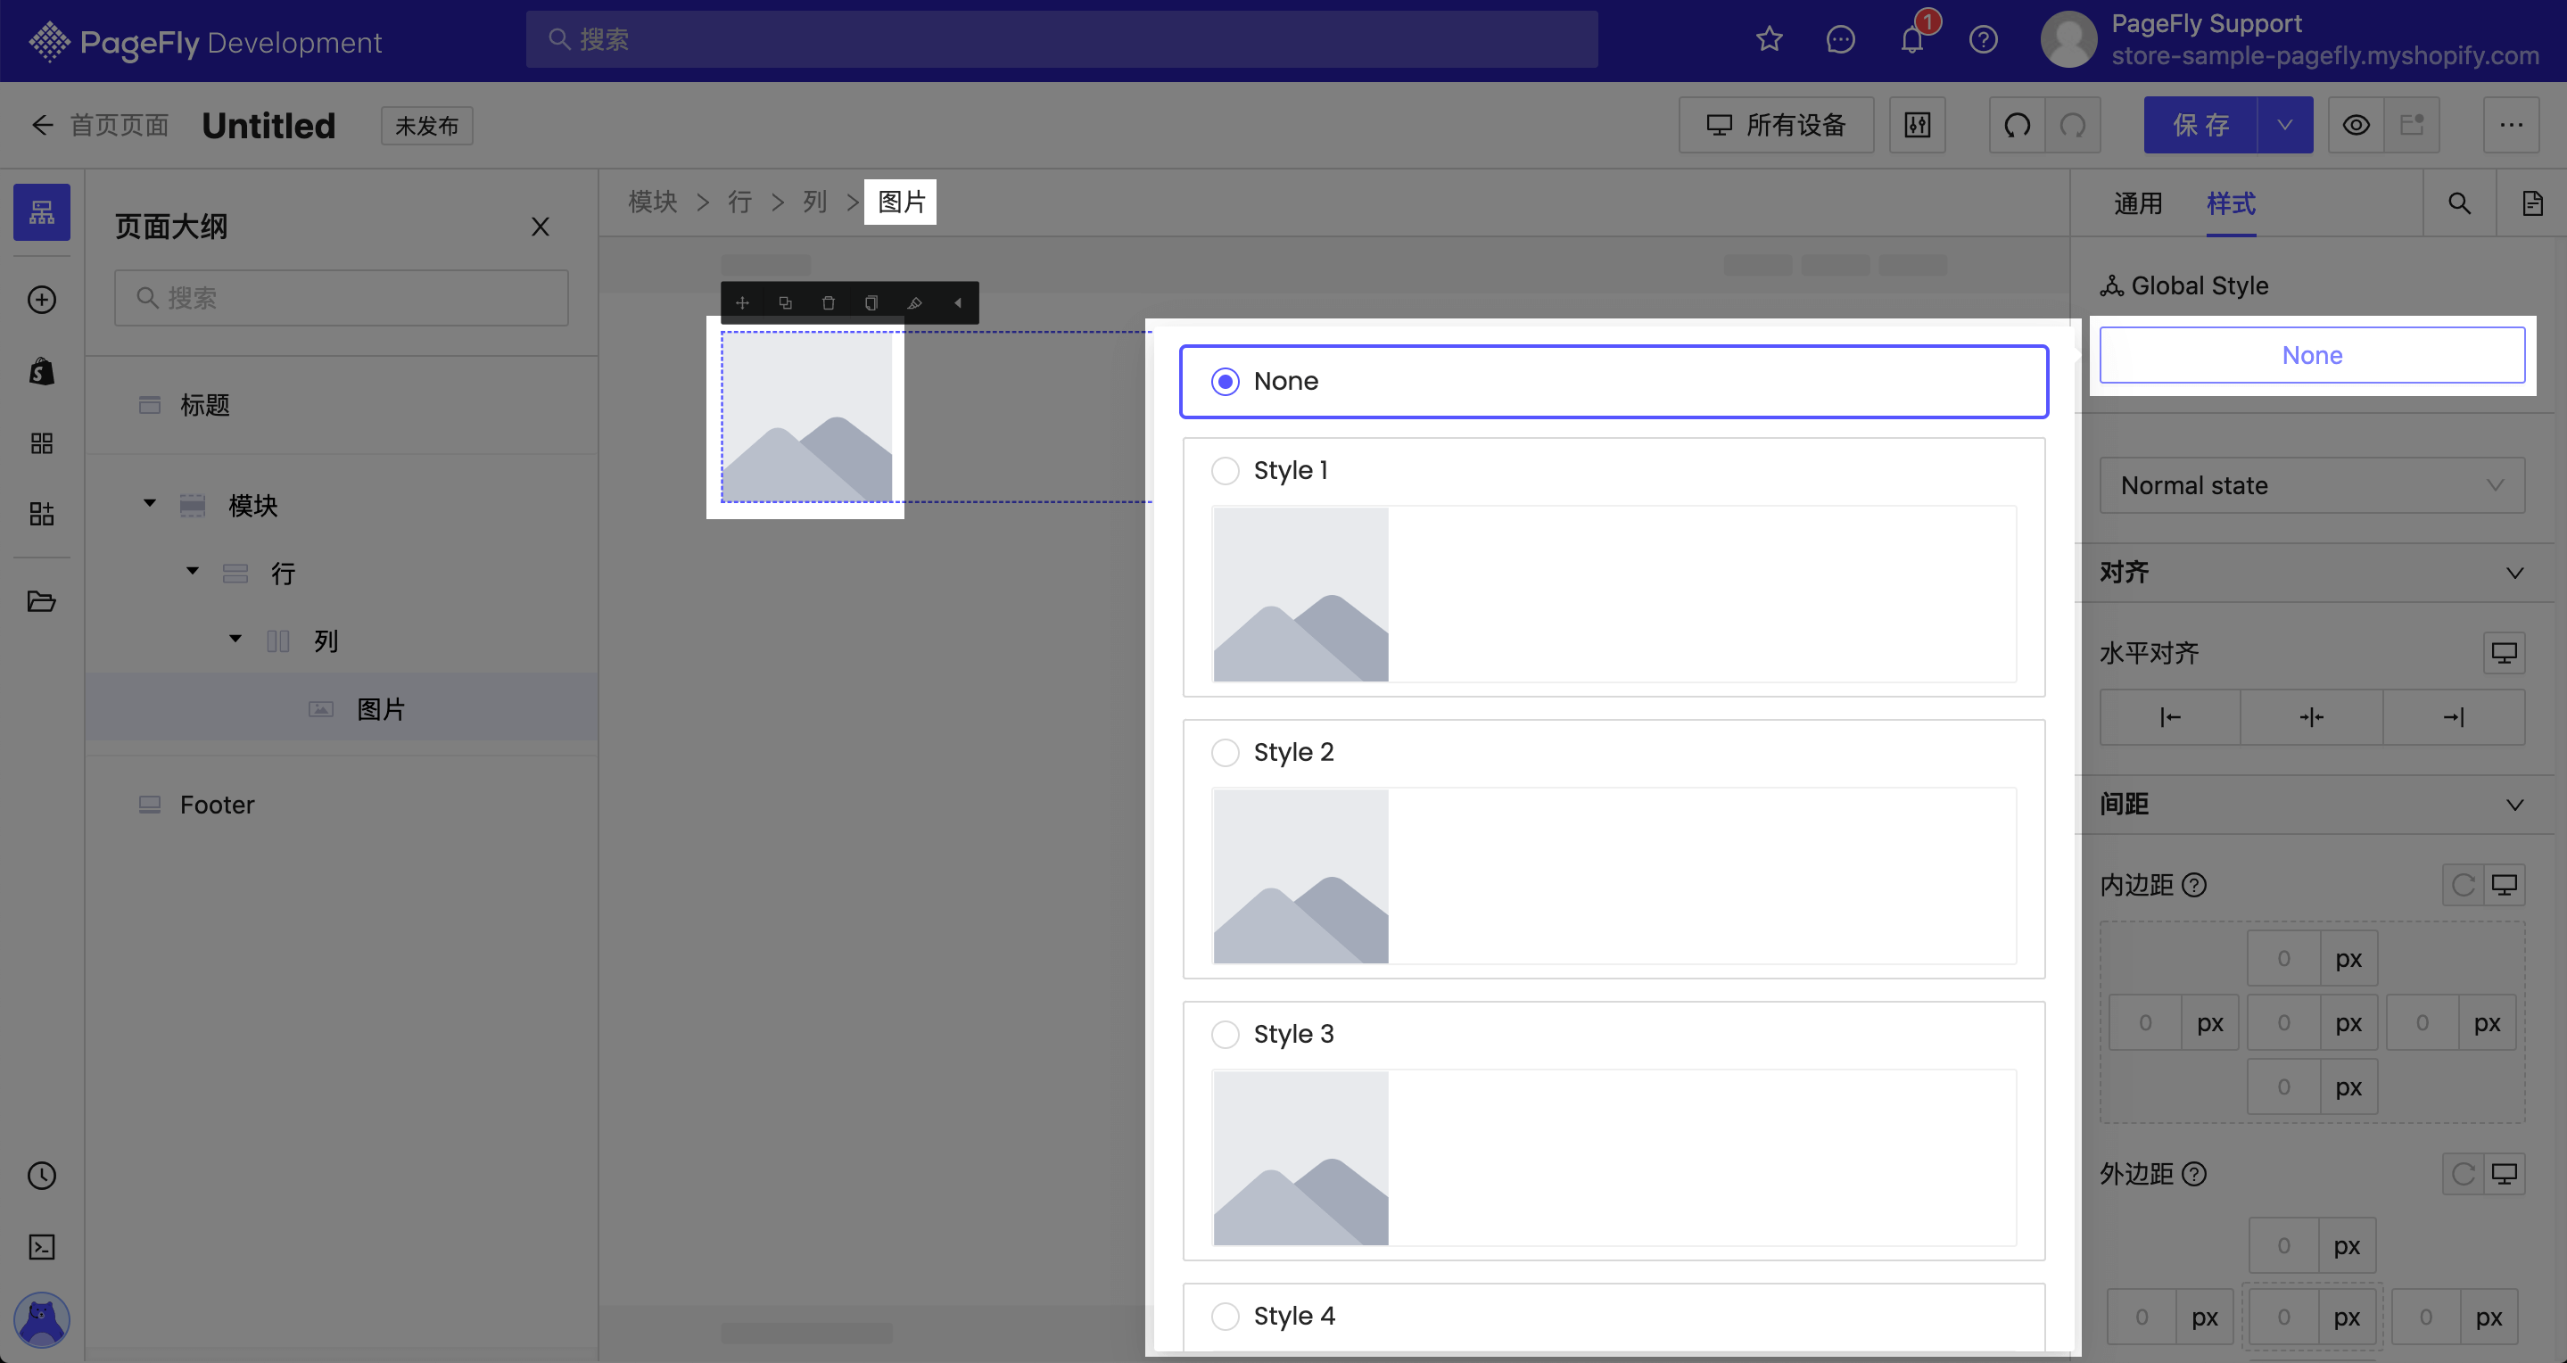Viewport: 2567px width, 1363px height.
Task: Click the top search field in header
Action: tap(1061, 40)
